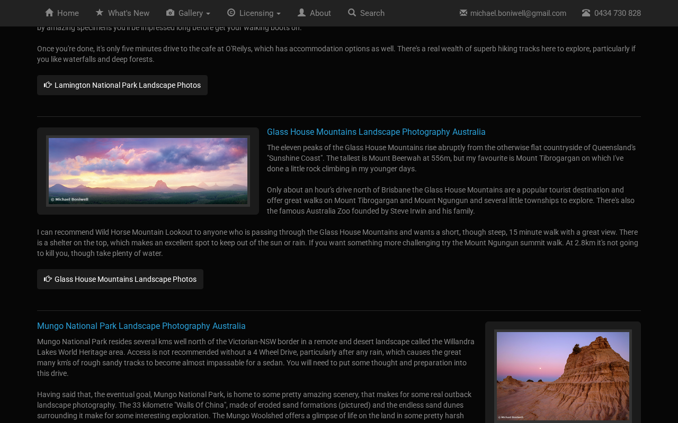678x423 pixels.
Task: Click the Search magnifier icon
Action: point(352,13)
